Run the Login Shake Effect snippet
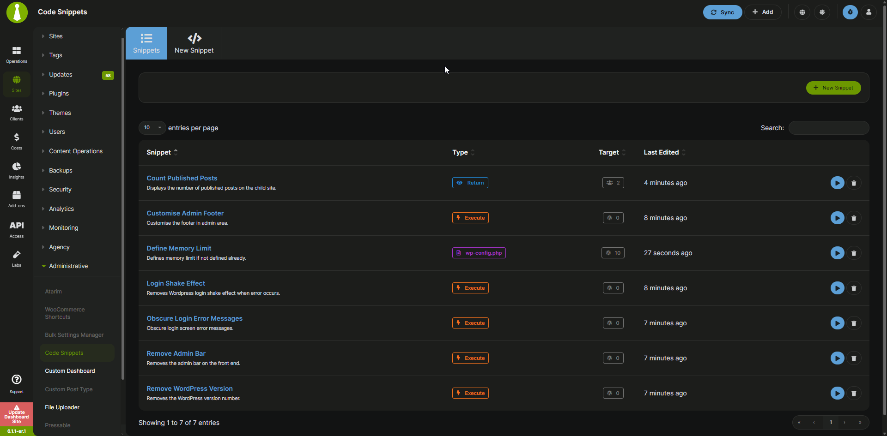The height and width of the screenshot is (436, 887). coord(837,288)
